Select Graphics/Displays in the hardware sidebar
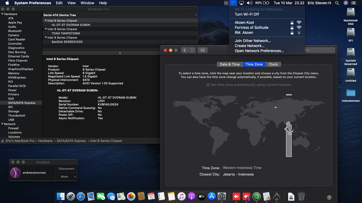 pyautogui.click(x=21, y=69)
